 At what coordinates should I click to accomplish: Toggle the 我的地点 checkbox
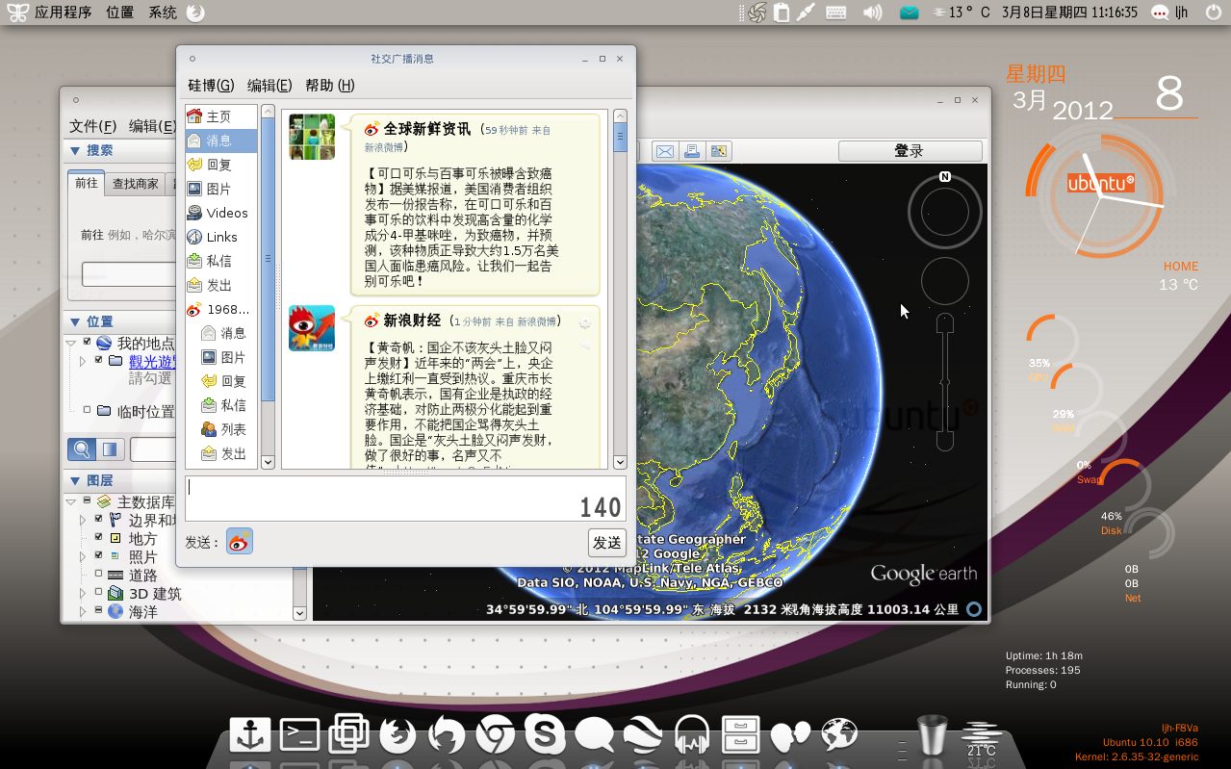click(x=88, y=342)
